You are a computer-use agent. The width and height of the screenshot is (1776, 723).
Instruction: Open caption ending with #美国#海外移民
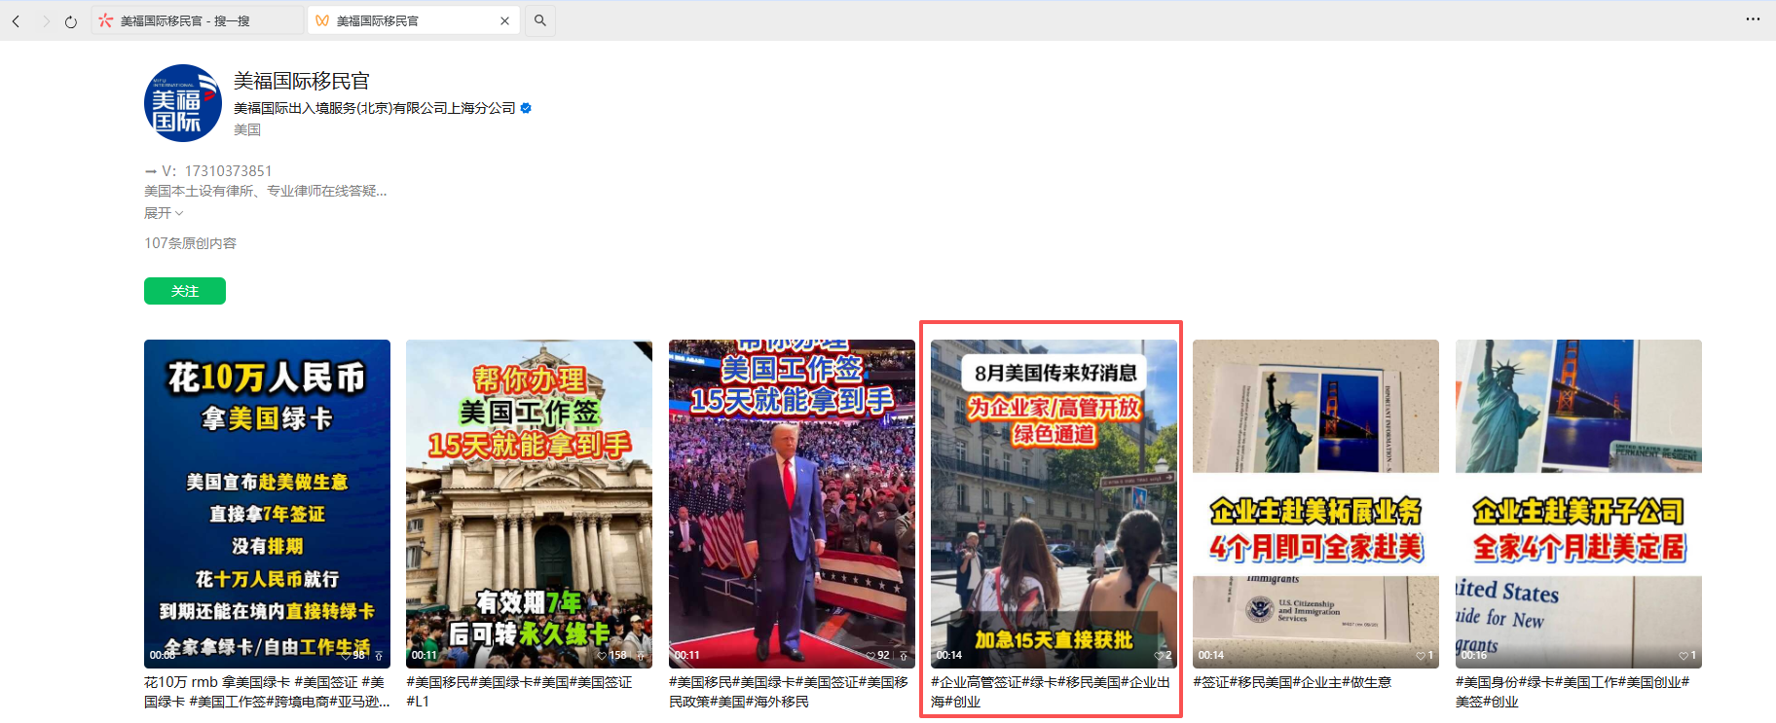[x=789, y=692]
